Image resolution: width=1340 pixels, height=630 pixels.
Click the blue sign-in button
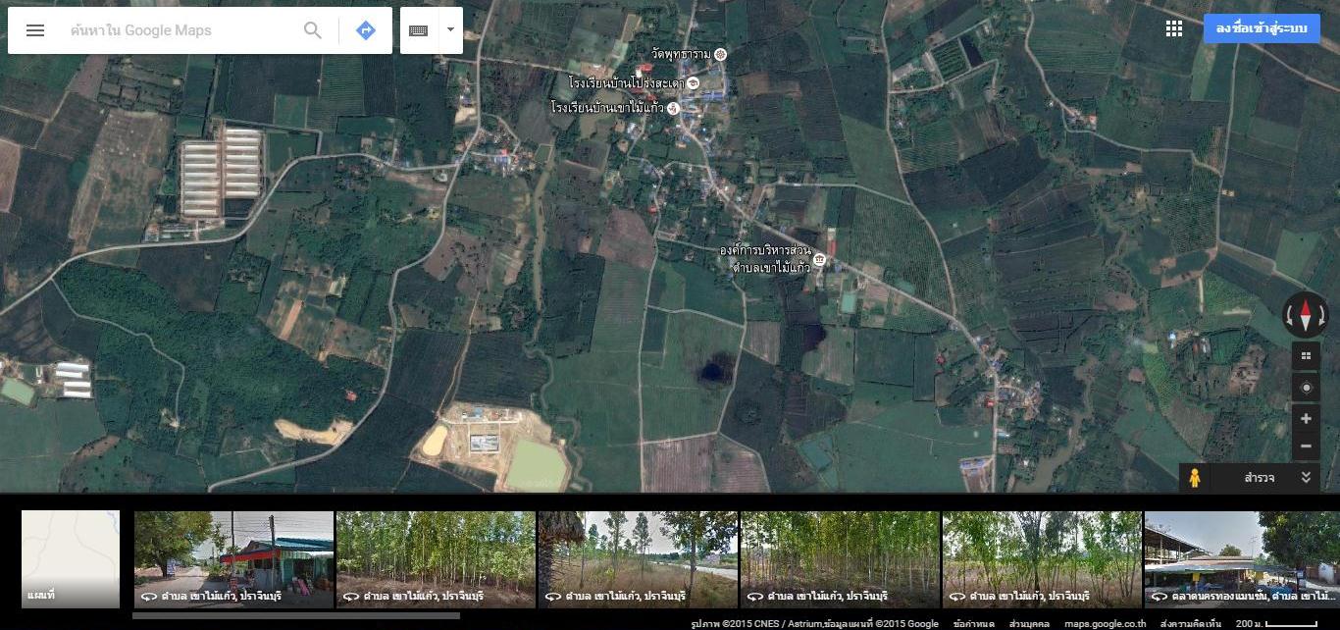tap(1261, 28)
